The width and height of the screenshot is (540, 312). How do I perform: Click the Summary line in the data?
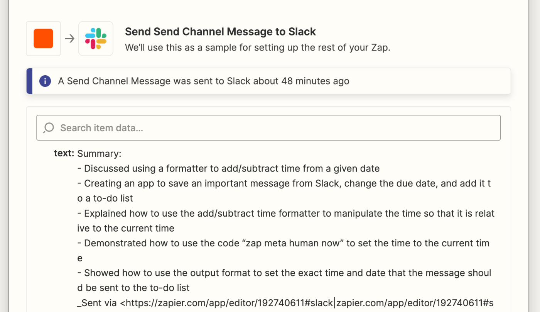pos(99,154)
